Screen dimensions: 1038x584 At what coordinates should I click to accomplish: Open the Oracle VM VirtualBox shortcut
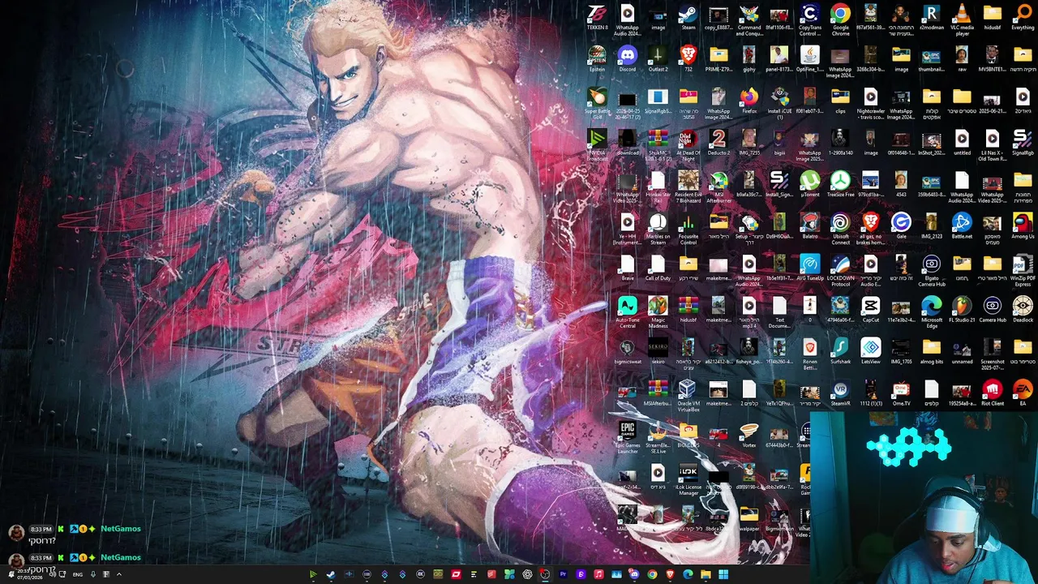[688, 397]
